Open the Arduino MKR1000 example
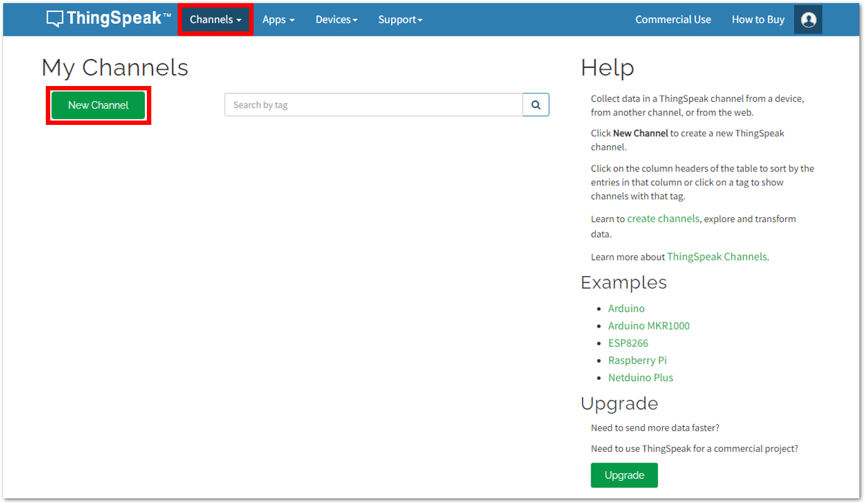This screenshot has height=504, width=865. (x=649, y=326)
